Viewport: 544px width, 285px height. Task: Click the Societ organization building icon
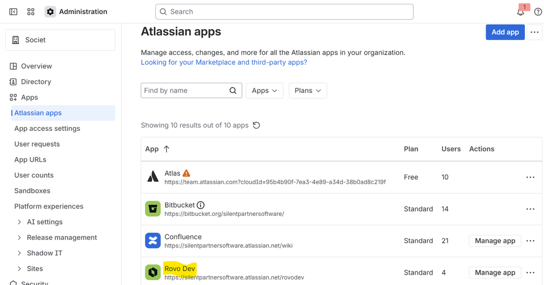(16, 40)
